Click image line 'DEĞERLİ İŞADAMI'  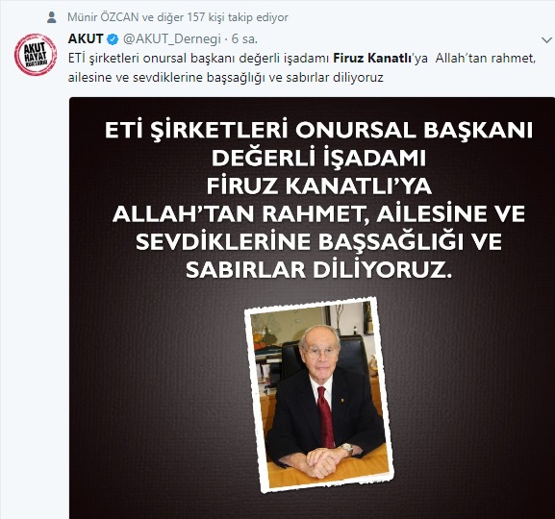tap(318, 159)
